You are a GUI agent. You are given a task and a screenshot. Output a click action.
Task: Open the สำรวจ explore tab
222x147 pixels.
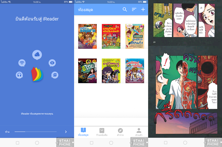(x=120, y=132)
